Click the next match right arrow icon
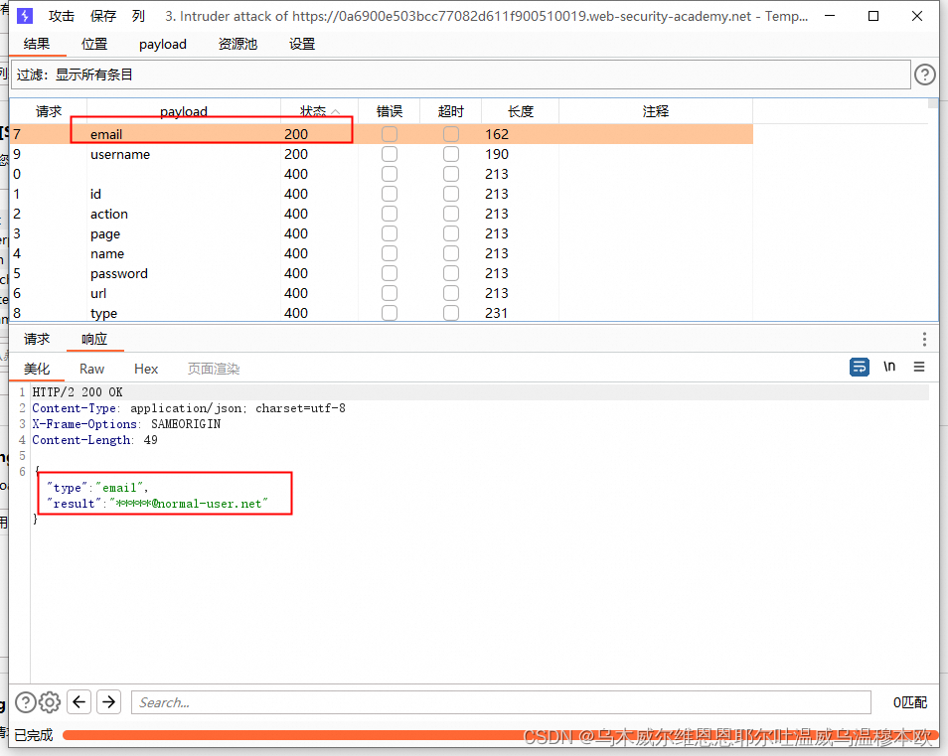The image size is (948, 756). (108, 702)
